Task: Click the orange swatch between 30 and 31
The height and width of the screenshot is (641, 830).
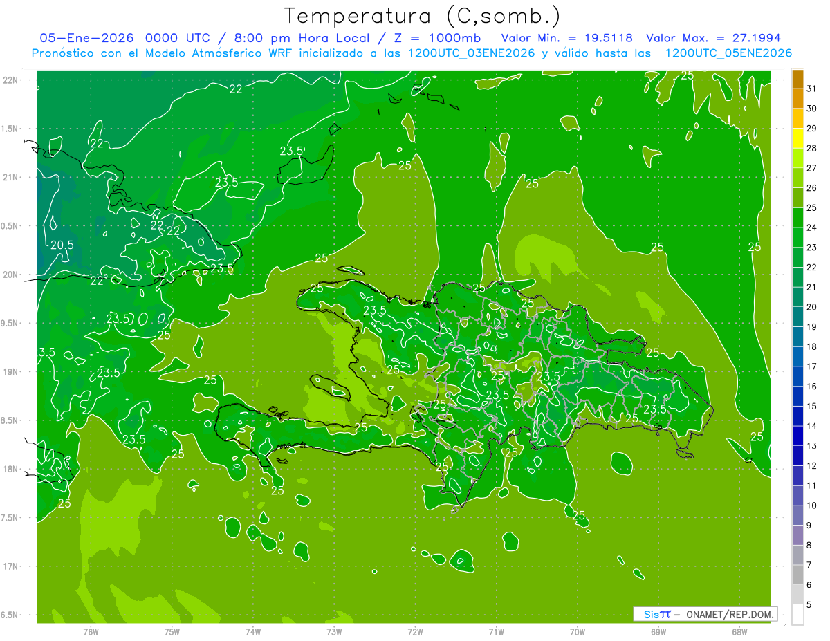Action: [797, 98]
